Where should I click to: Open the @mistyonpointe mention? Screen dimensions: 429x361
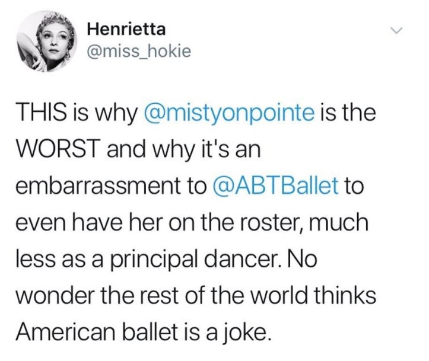tap(236, 111)
